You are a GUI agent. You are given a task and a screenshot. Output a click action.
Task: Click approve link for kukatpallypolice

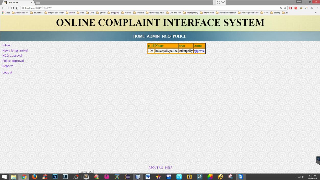coord(199,51)
